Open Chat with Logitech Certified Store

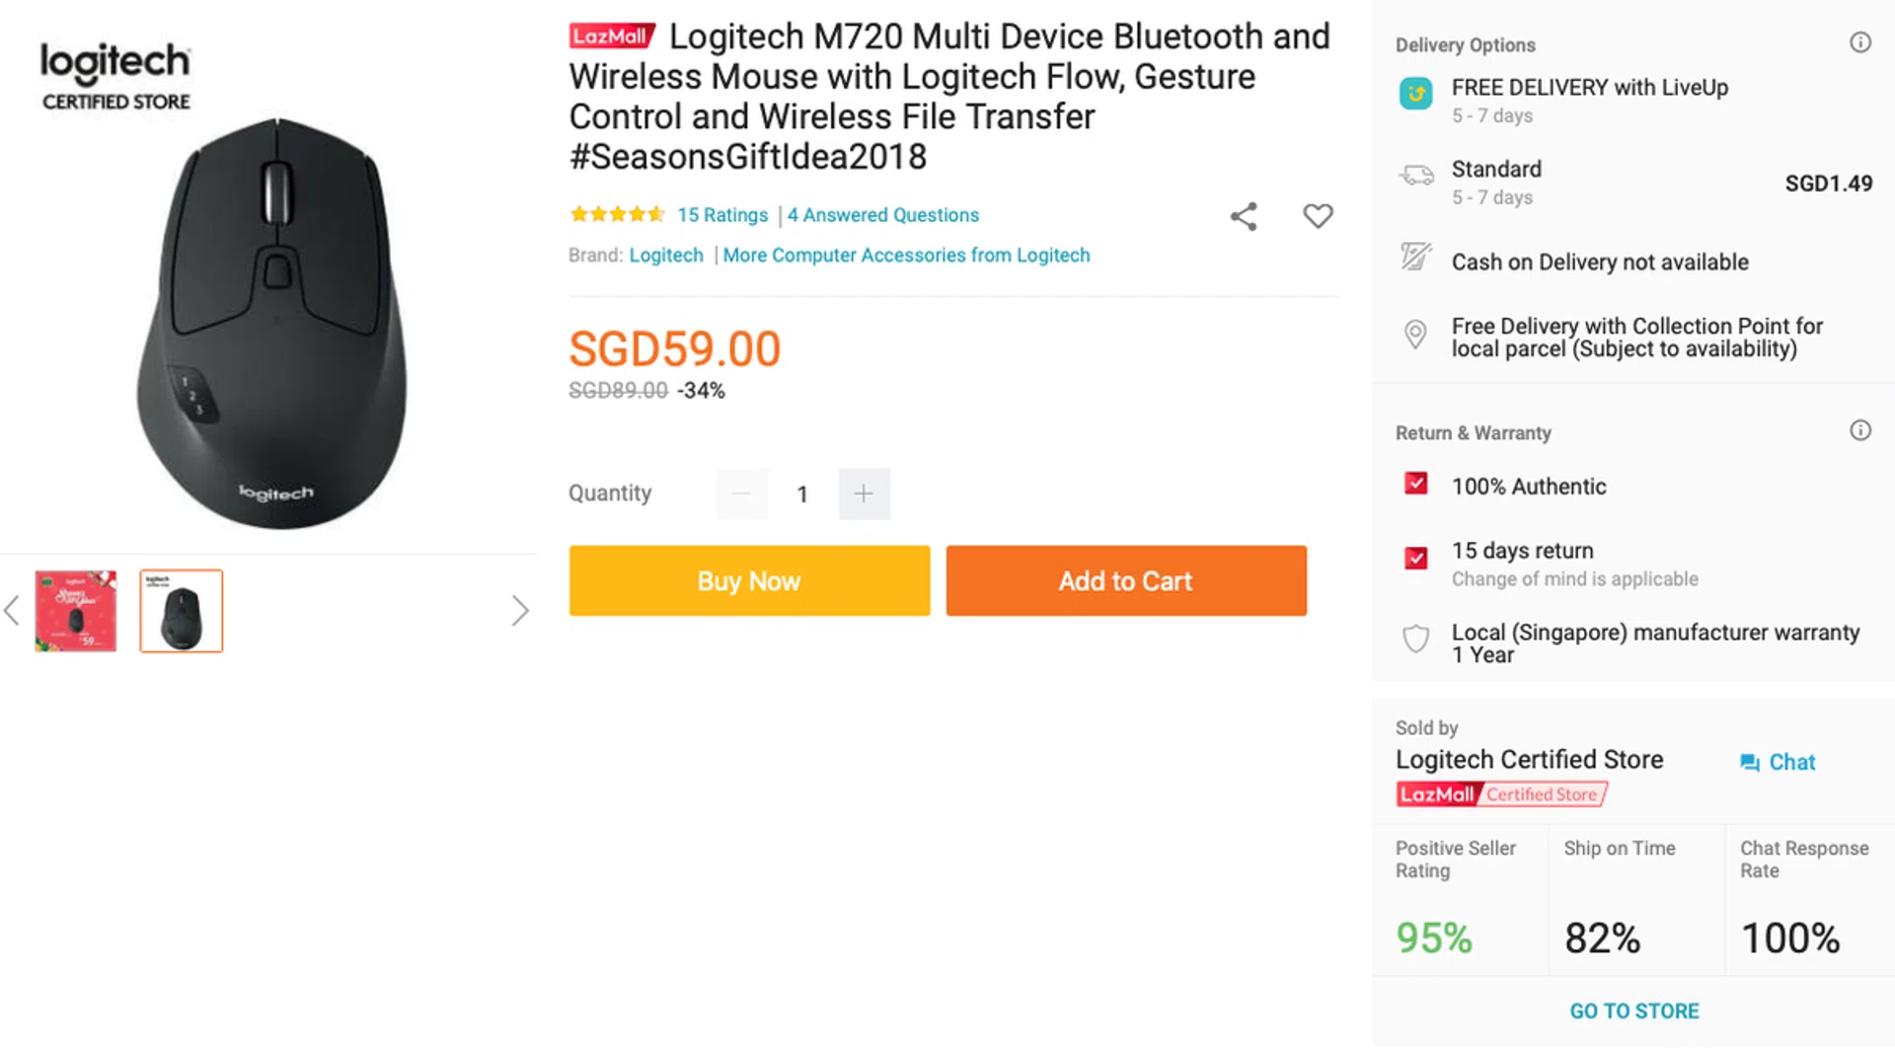tap(1778, 762)
